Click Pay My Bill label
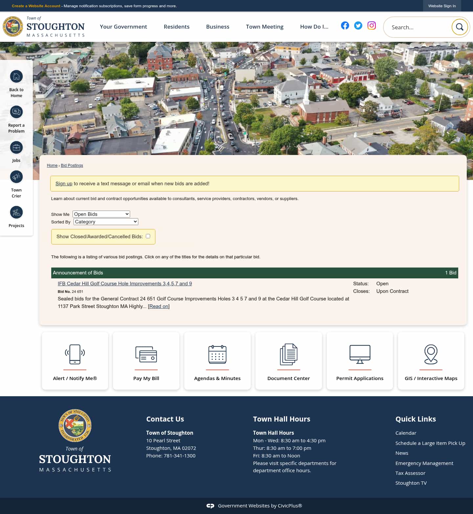473x514 pixels. pyautogui.click(x=146, y=378)
